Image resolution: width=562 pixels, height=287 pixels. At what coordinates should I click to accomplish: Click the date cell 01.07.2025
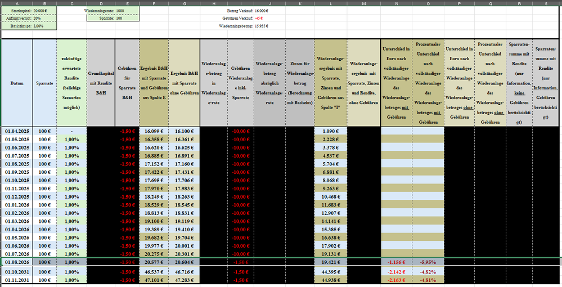pos(17,156)
